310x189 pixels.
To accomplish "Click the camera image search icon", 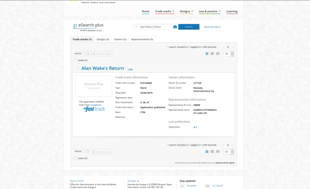I will (175, 27).
